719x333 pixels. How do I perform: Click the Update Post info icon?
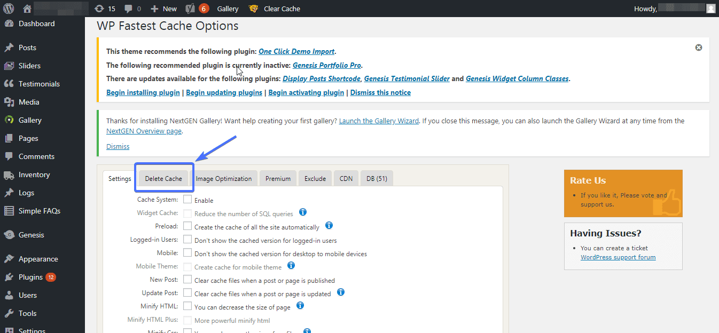point(341,292)
